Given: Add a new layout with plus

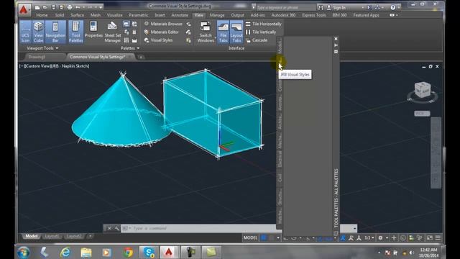Looking at the screenshot, I should [x=90, y=236].
